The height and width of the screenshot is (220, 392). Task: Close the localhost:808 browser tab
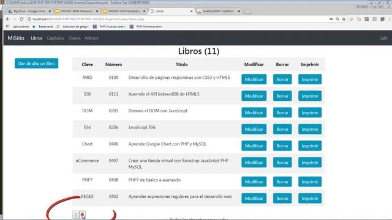[x=239, y=11]
